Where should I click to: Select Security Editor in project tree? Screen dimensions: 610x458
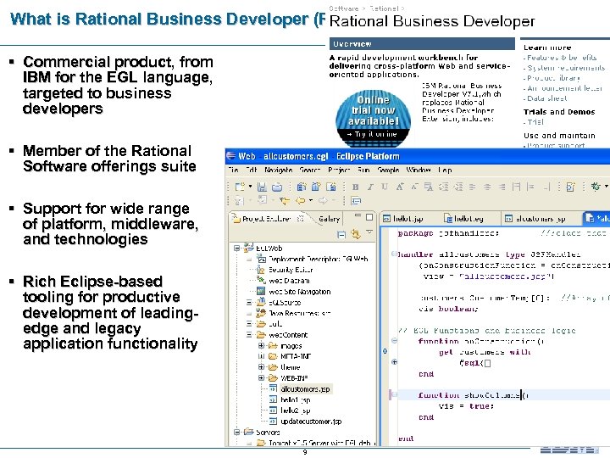(x=291, y=270)
